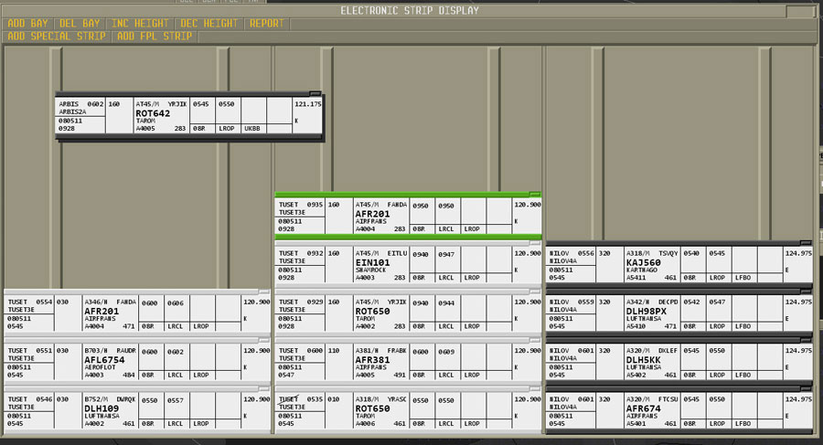Select the KAJ560 callsign
Screen dimensions: 823x445
[644, 263]
